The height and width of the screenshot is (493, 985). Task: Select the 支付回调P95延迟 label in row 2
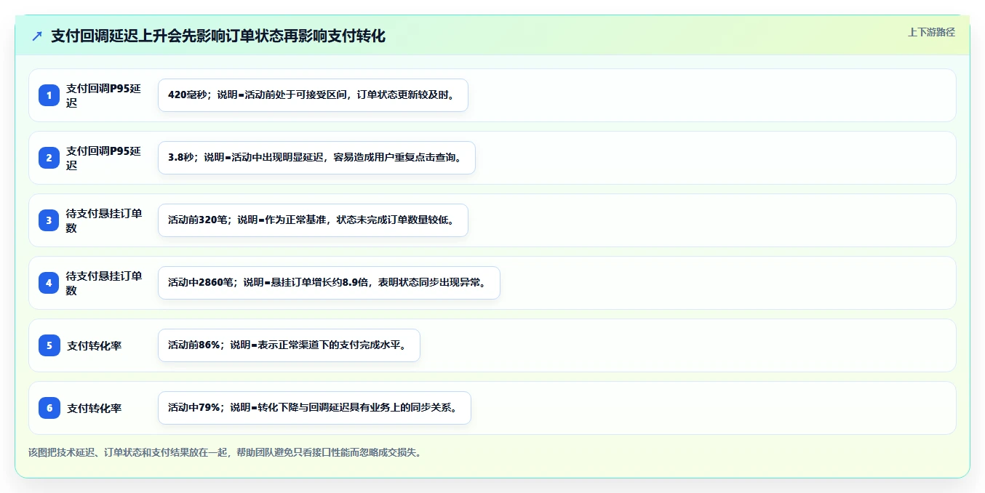[x=103, y=158]
